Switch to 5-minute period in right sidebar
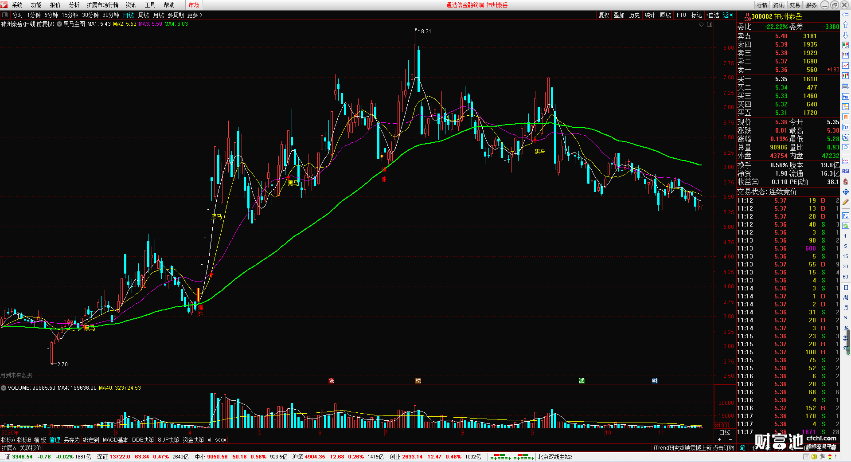Screen dimensions: 851x462 (845, 246)
